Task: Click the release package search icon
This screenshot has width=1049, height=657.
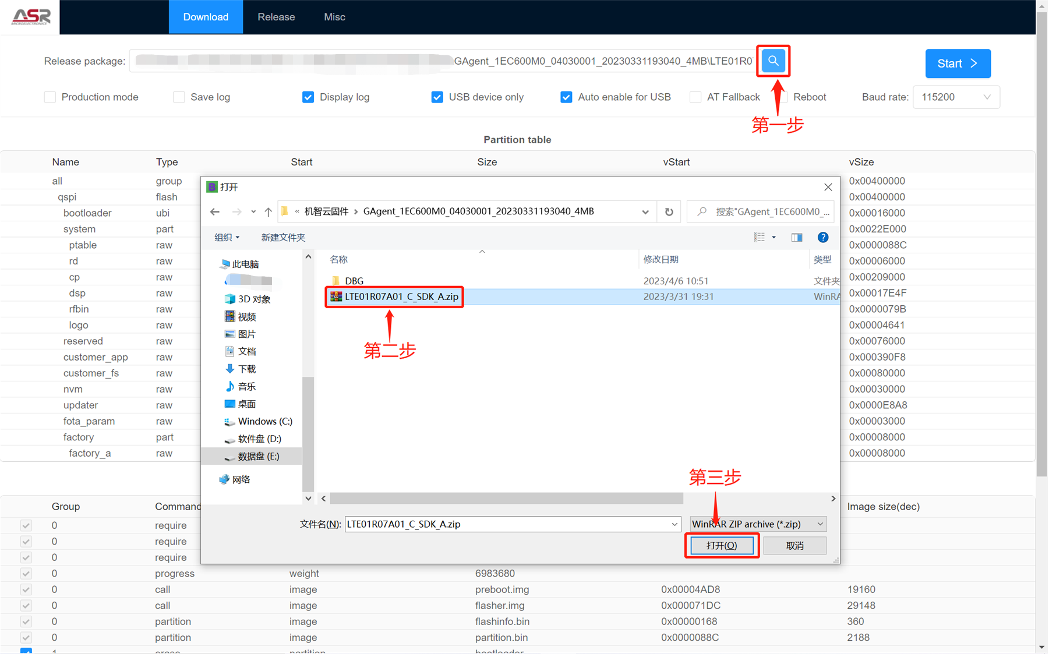Action: [x=773, y=61]
